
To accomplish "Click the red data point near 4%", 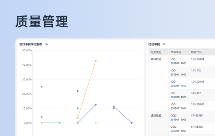I will (x=41, y=117).
